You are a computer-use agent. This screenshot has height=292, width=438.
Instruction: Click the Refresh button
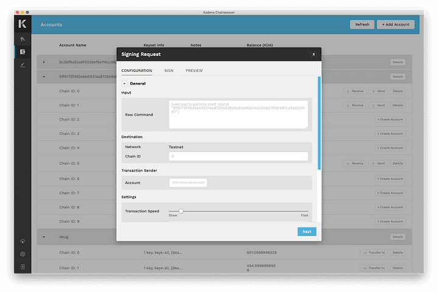coord(362,24)
